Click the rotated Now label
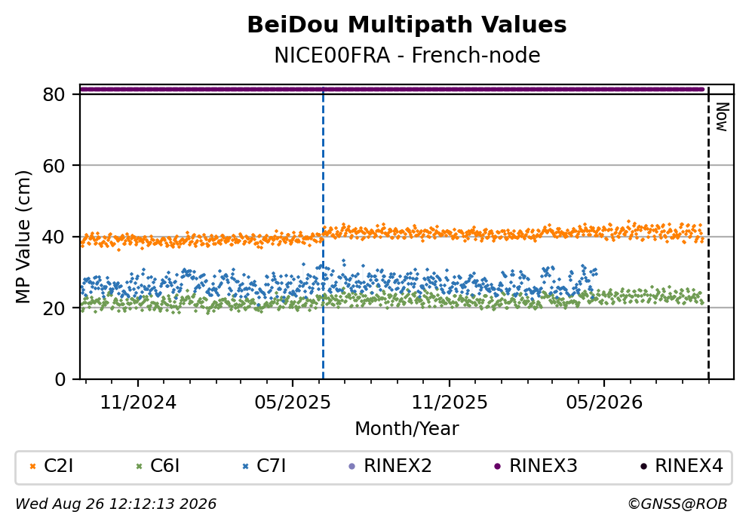Screen dimensions: 749x527 (722, 117)
